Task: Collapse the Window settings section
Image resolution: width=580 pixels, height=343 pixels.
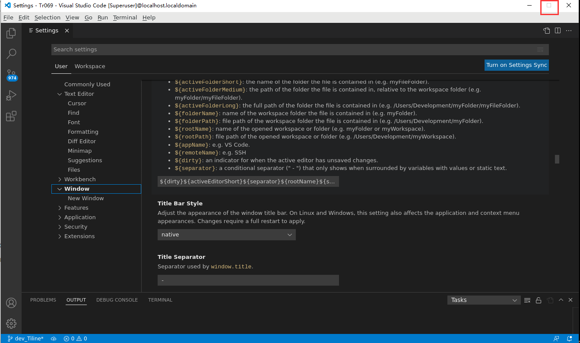Action: pyautogui.click(x=60, y=189)
